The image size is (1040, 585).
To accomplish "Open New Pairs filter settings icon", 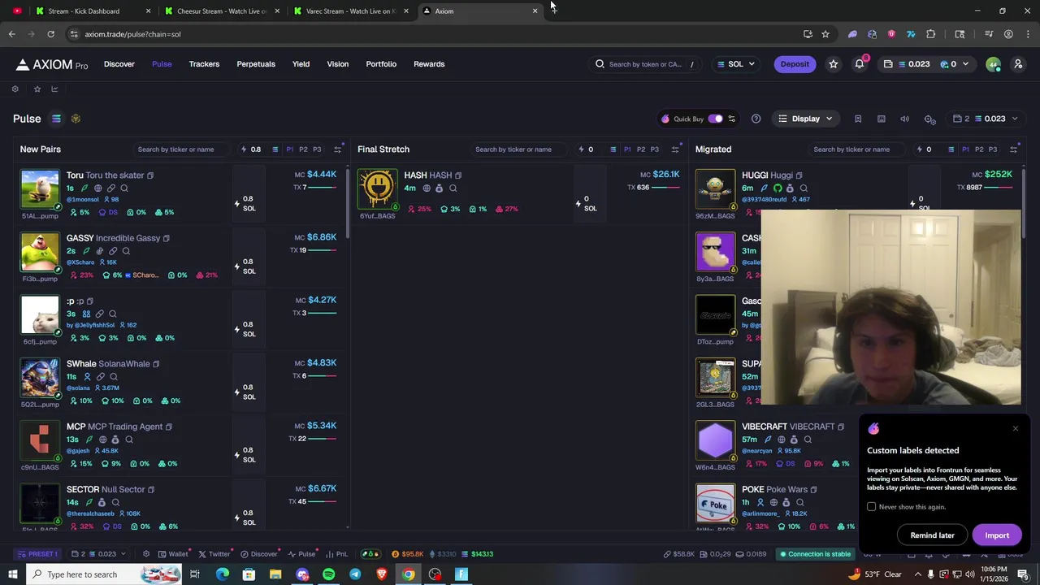I will (x=337, y=149).
